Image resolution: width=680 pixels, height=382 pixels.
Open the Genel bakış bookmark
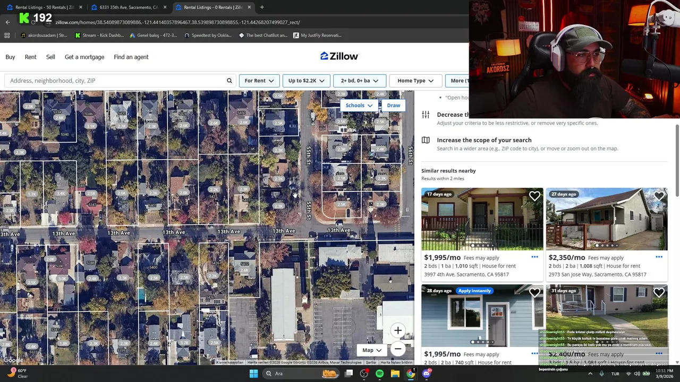154,36
